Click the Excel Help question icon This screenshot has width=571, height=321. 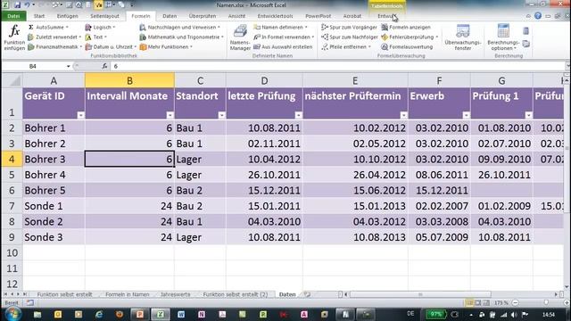coord(538,16)
